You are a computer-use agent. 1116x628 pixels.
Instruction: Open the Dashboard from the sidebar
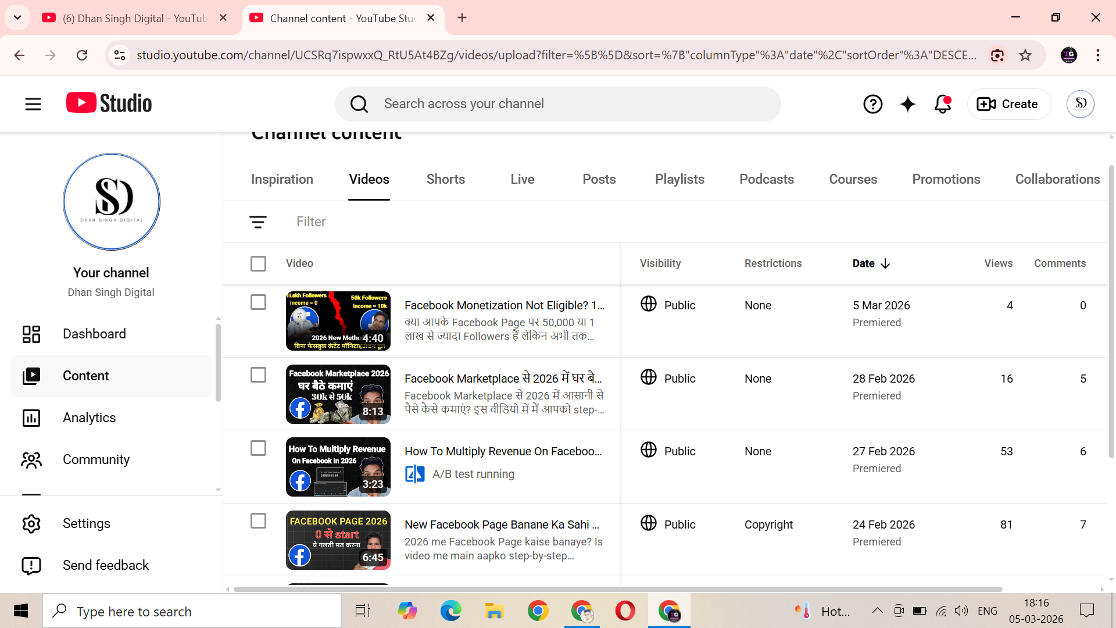pyautogui.click(x=94, y=334)
